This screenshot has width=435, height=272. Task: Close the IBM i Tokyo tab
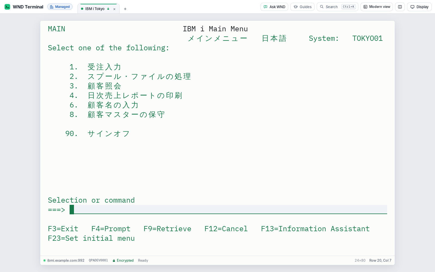tap(114, 9)
